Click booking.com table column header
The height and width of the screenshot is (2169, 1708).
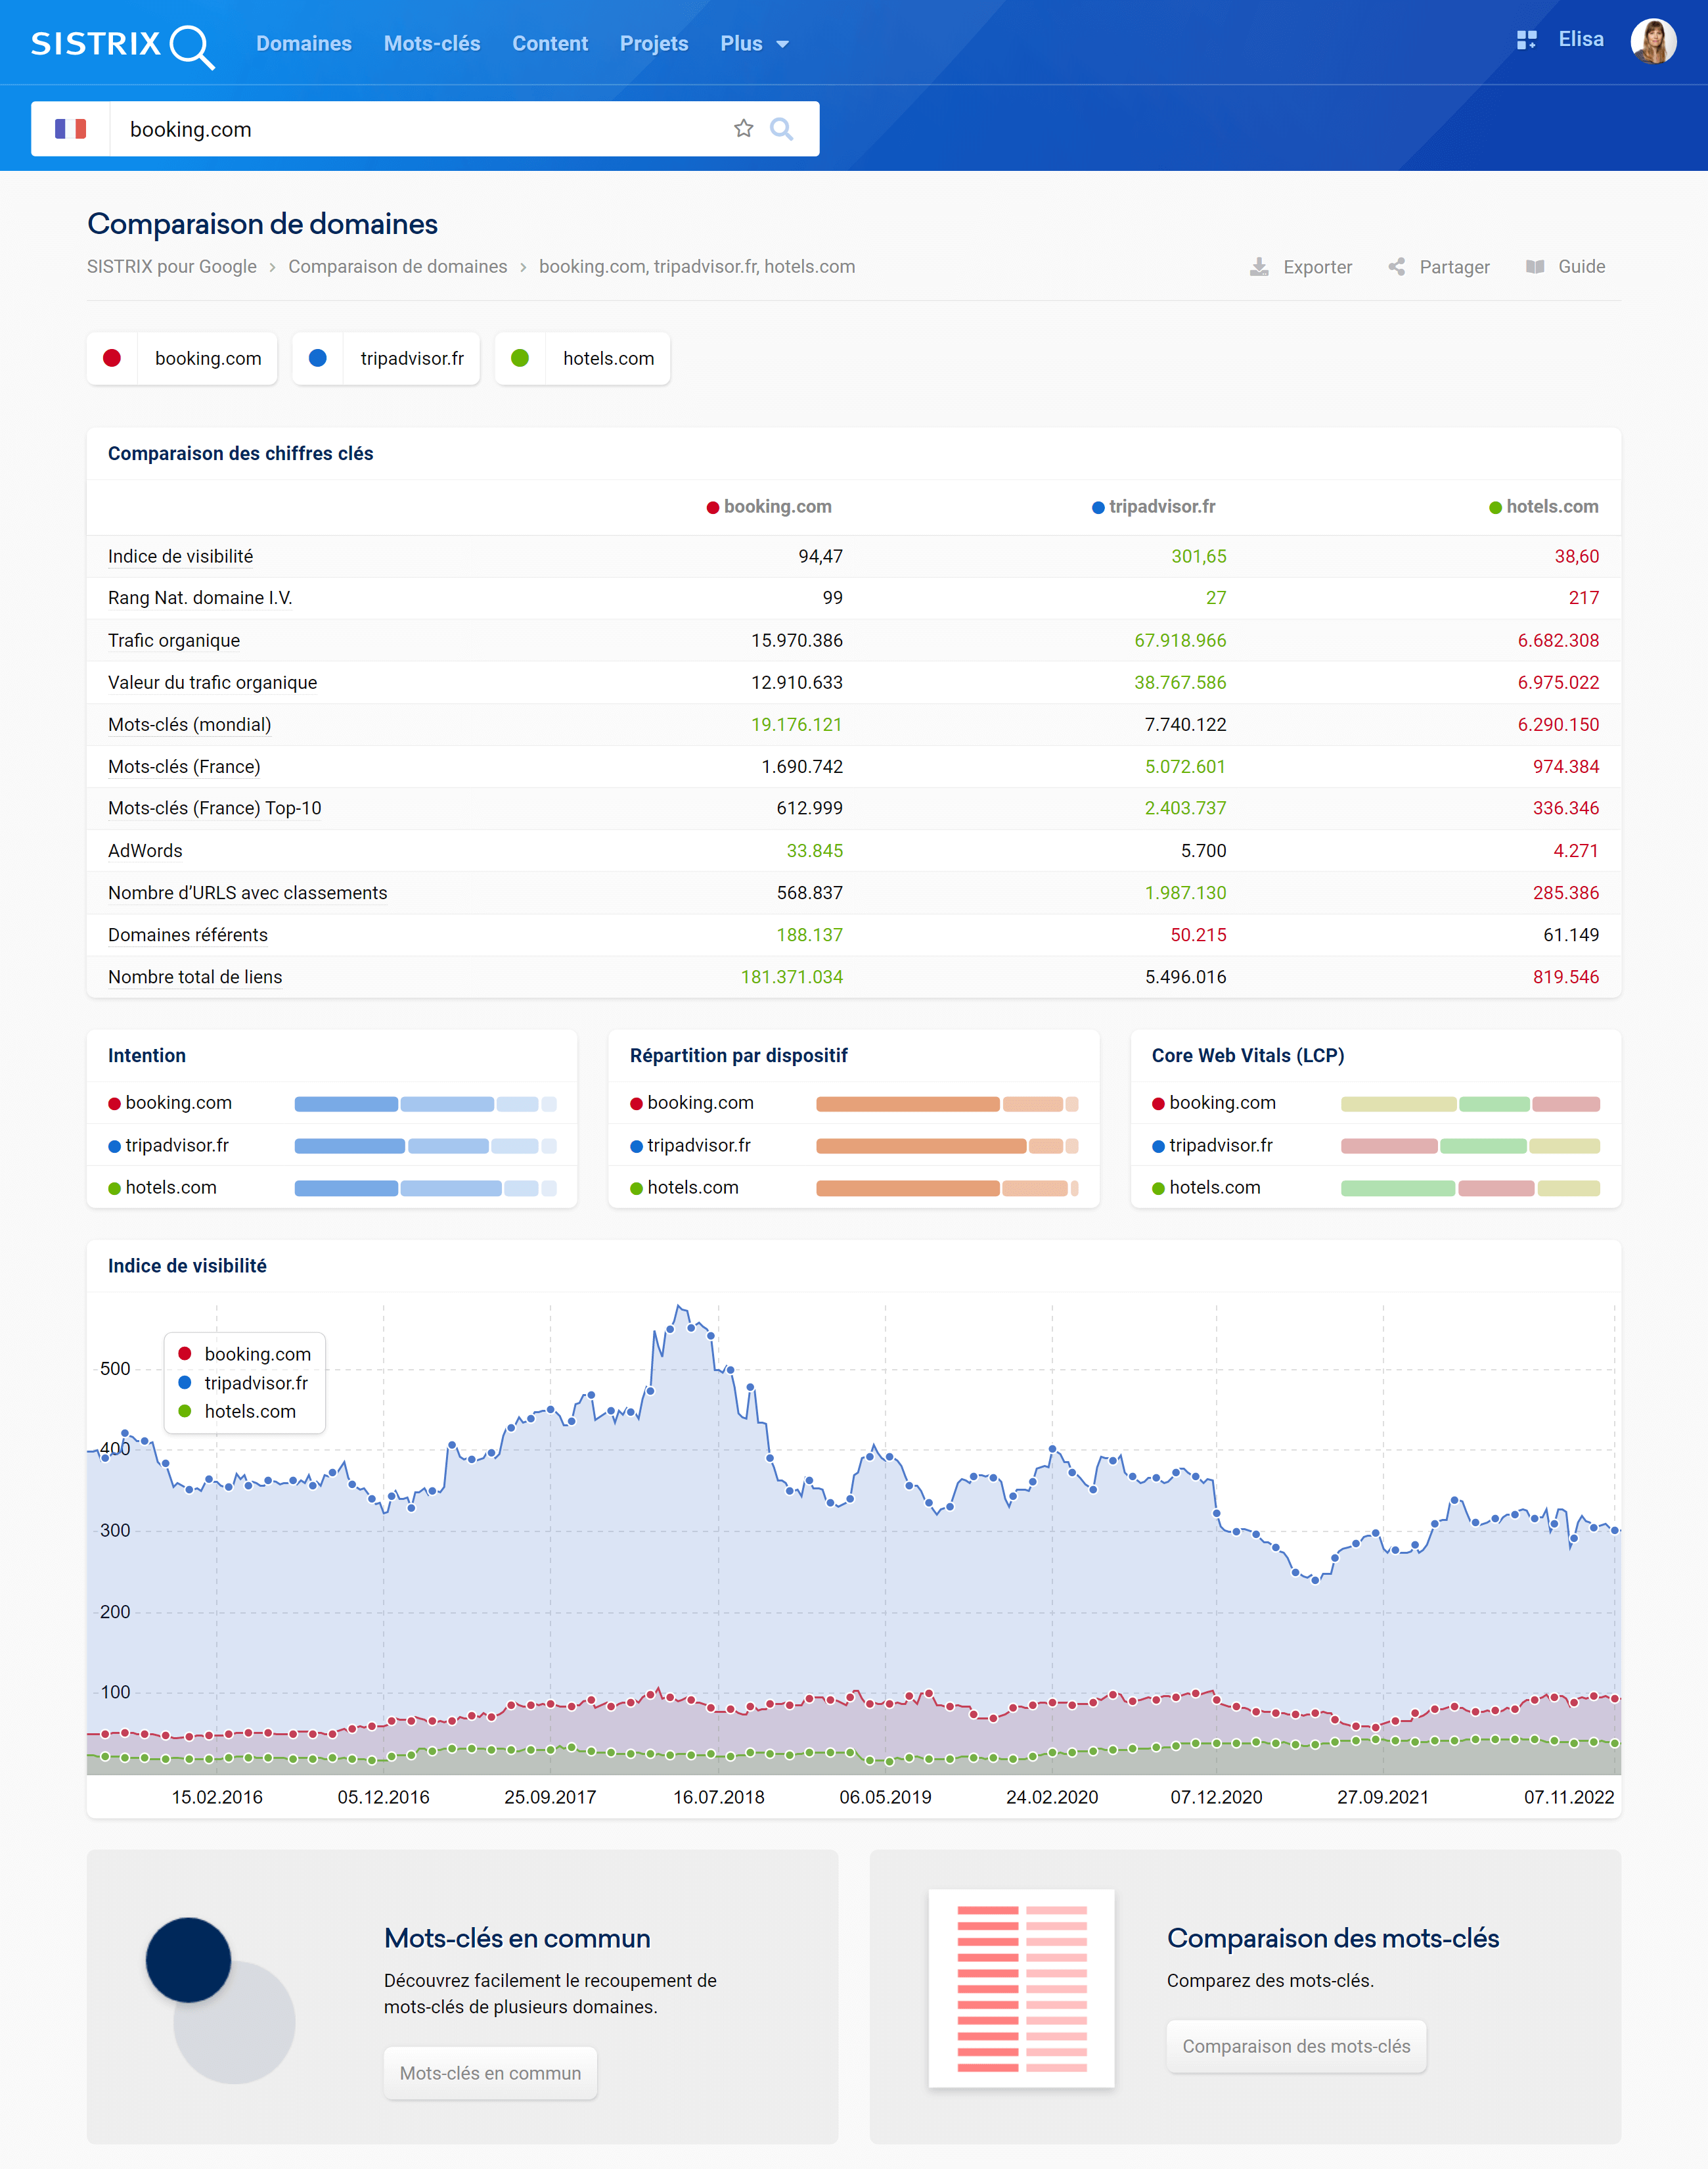tap(769, 507)
